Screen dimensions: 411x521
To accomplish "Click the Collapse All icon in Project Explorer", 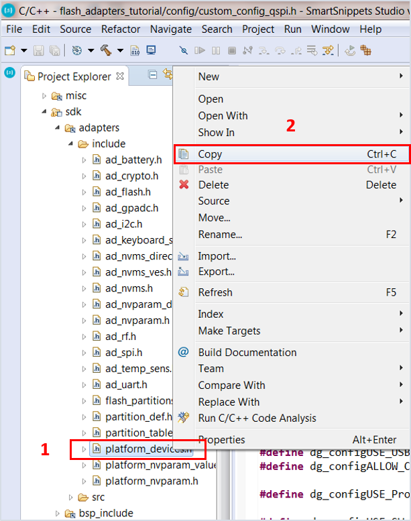I will point(152,76).
